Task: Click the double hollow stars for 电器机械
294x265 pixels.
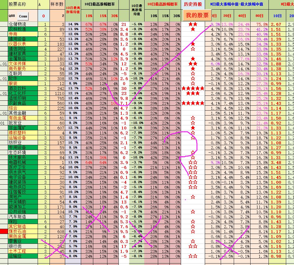Action: click(193, 163)
